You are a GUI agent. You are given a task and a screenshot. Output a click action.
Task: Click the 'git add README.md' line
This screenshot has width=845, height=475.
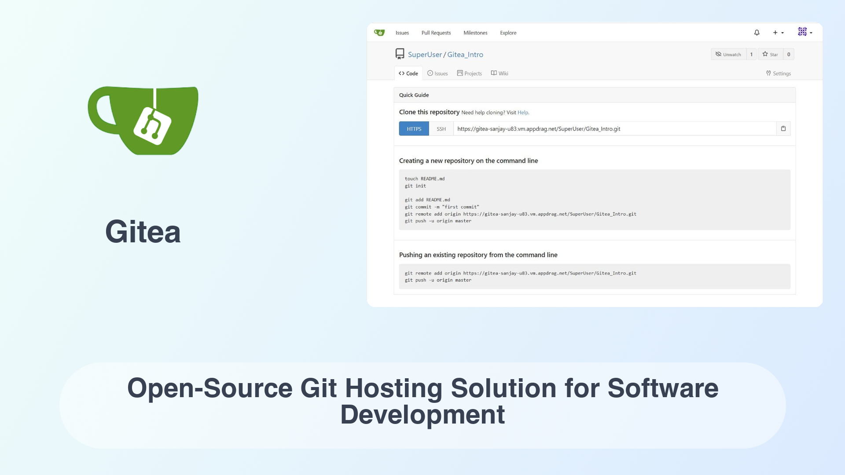[x=427, y=200]
